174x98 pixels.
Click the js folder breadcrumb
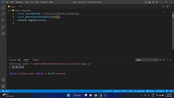[x=9, y=10]
